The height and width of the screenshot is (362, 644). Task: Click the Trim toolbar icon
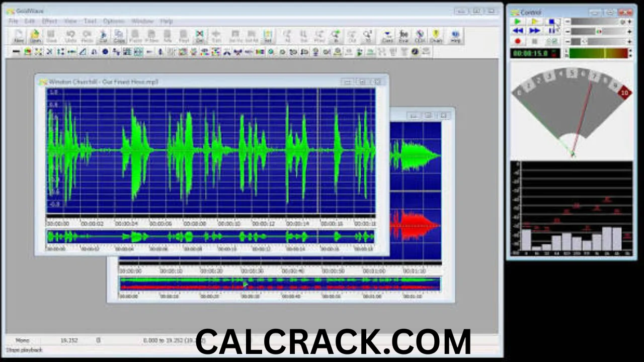216,36
